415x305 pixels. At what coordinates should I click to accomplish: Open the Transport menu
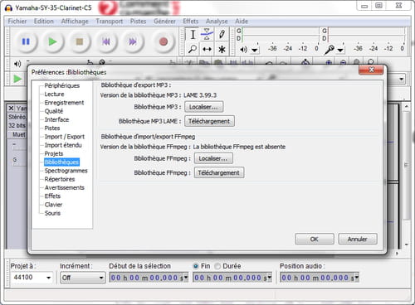coord(110,22)
